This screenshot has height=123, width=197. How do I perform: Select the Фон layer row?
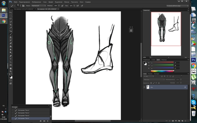[x=166, y=87]
